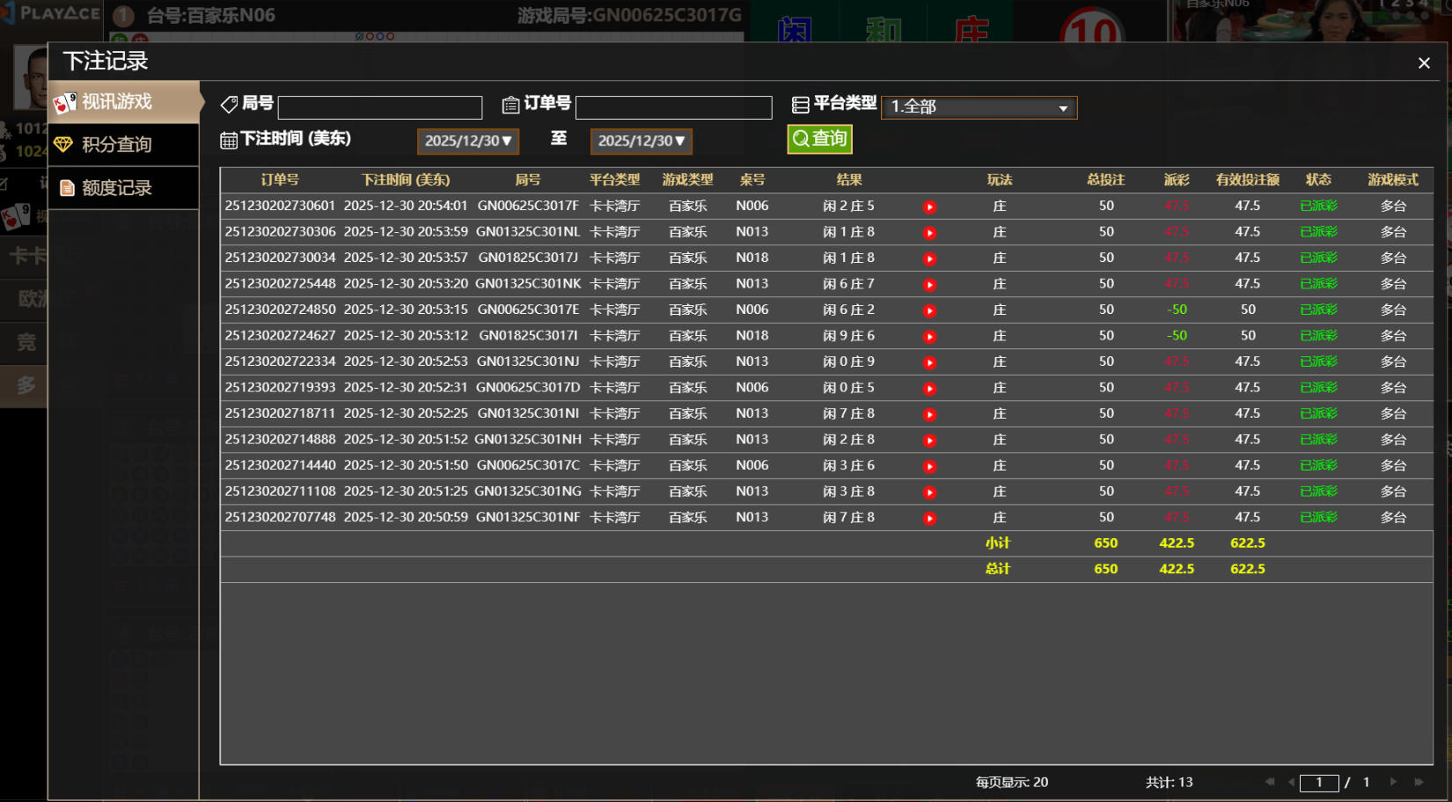
Task: Click replay icon for round GN00625C3017D
Action: tap(929, 388)
